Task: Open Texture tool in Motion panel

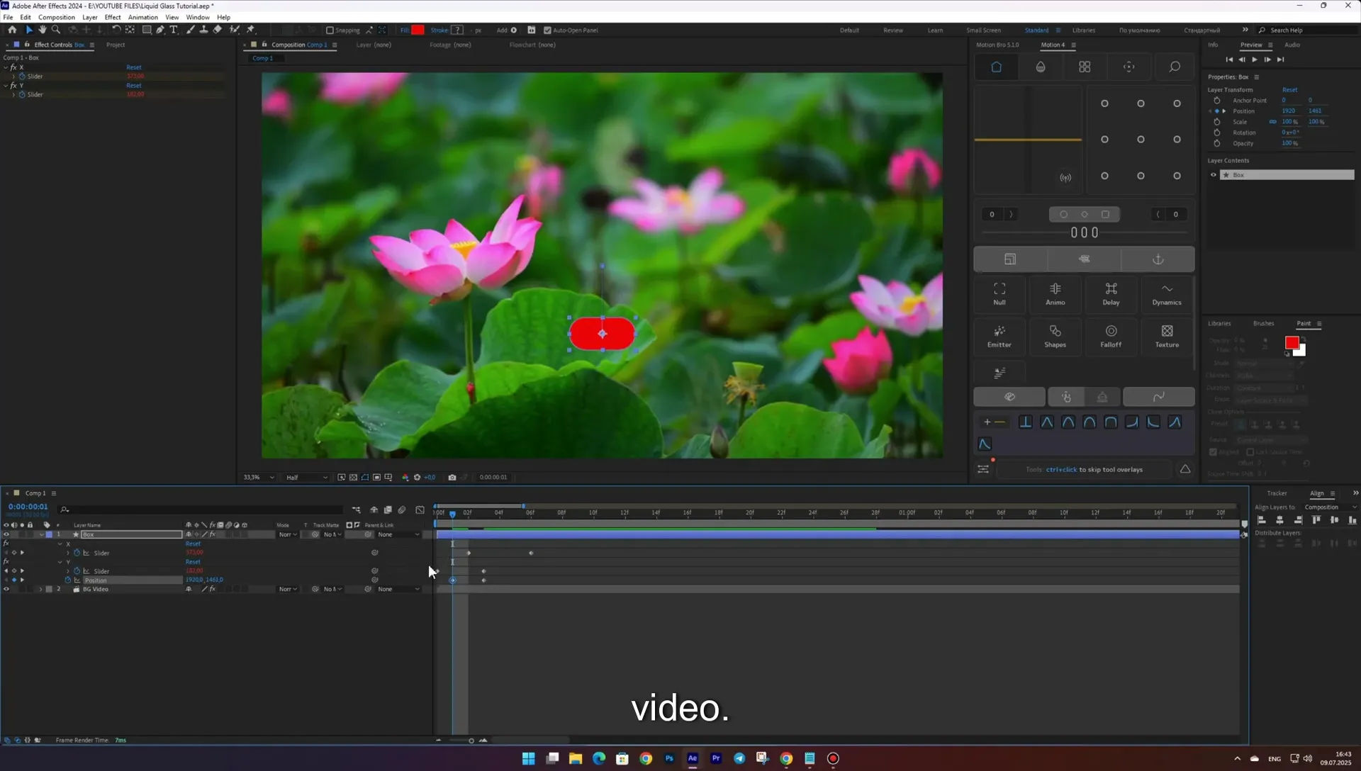Action: click(1167, 336)
